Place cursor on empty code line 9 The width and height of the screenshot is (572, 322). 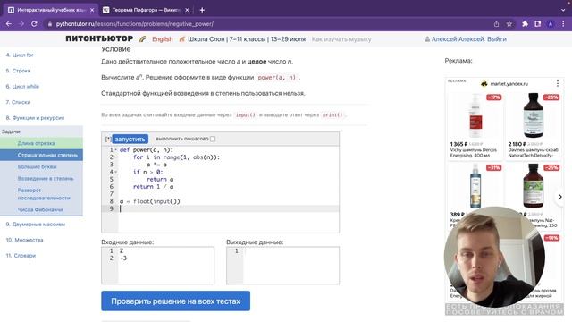point(229,208)
